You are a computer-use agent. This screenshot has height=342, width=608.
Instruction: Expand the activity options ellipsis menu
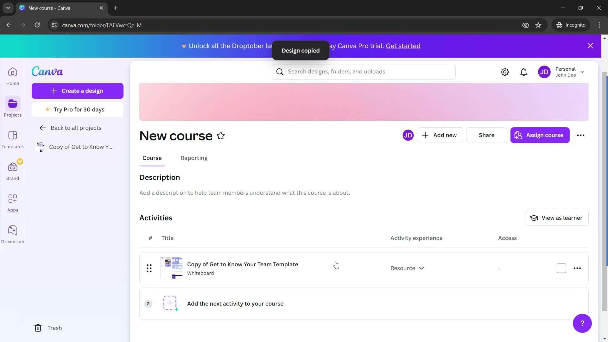pos(578,268)
